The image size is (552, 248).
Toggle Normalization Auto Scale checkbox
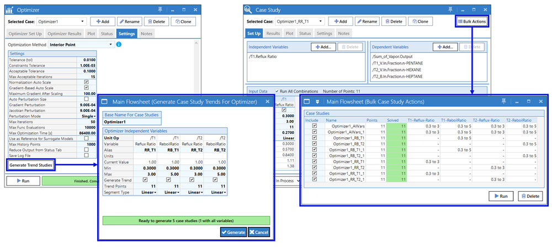click(86, 82)
